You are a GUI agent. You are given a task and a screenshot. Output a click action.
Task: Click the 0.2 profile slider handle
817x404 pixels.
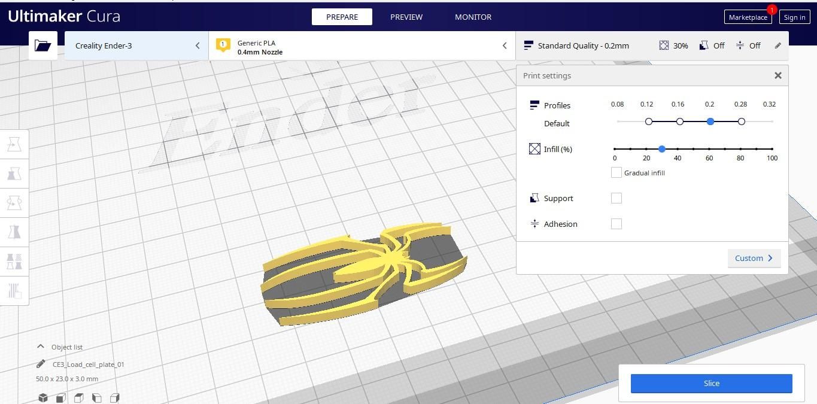710,121
